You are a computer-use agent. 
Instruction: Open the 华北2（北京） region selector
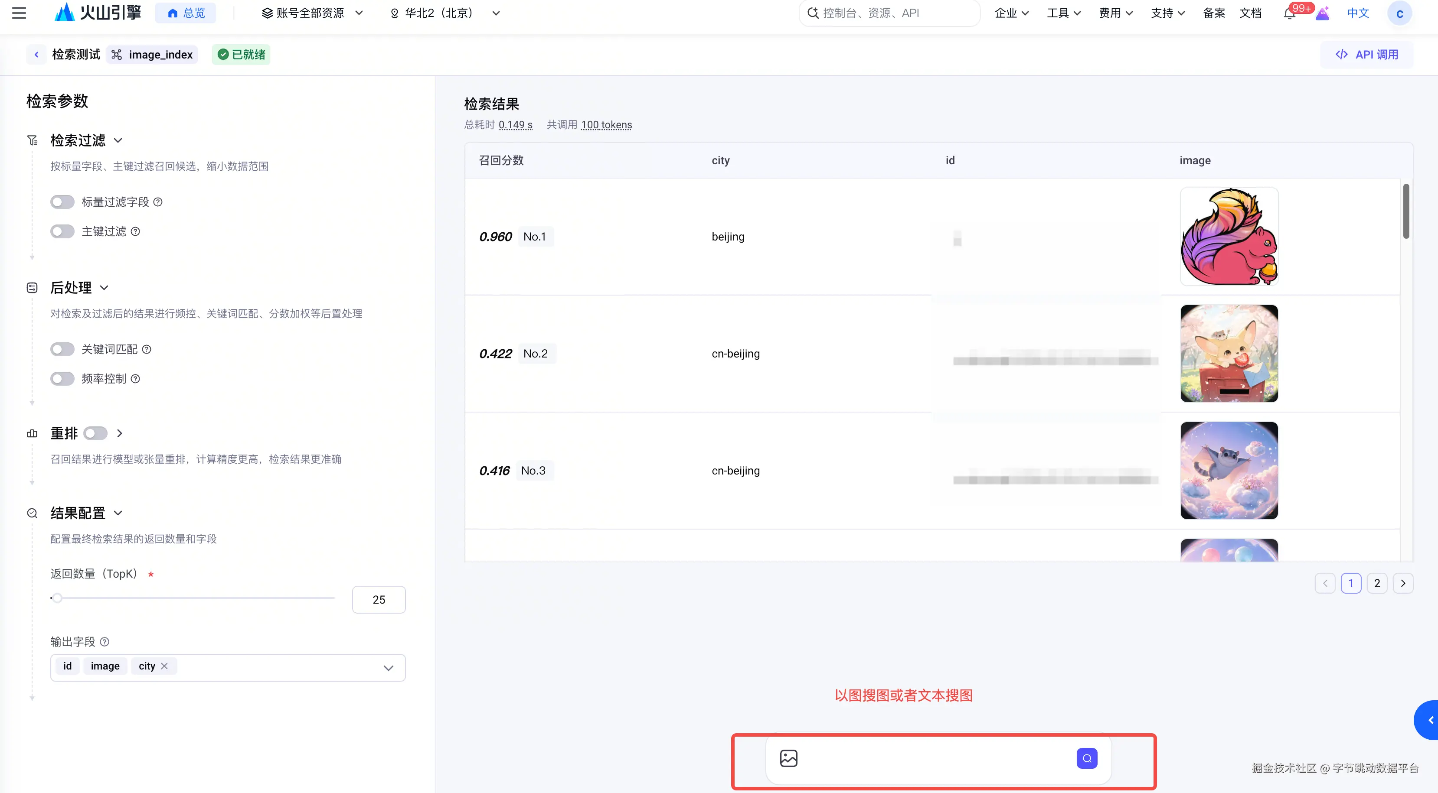pyautogui.click(x=444, y=13)
